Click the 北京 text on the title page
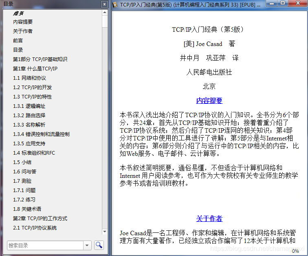 209,87
